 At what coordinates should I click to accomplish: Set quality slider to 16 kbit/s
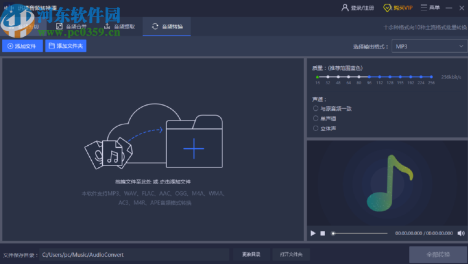coord(317,77)
